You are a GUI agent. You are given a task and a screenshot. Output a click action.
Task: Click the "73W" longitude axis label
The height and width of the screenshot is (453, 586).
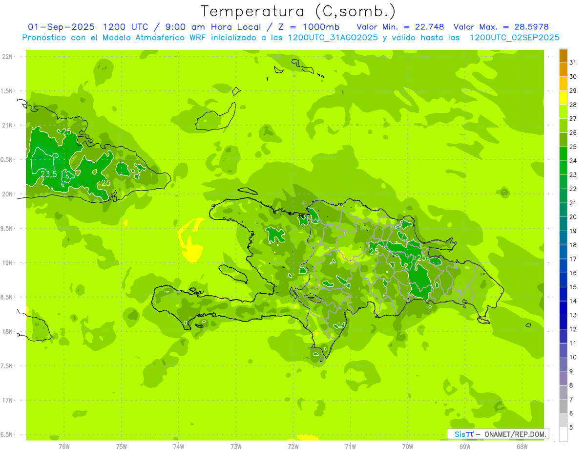click(x=236, y=446)
